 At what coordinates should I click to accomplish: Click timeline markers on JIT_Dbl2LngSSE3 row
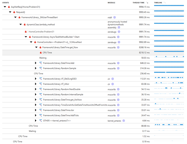[169, 77]
